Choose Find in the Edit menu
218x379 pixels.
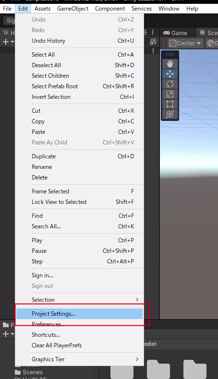(x=79, y=216)
